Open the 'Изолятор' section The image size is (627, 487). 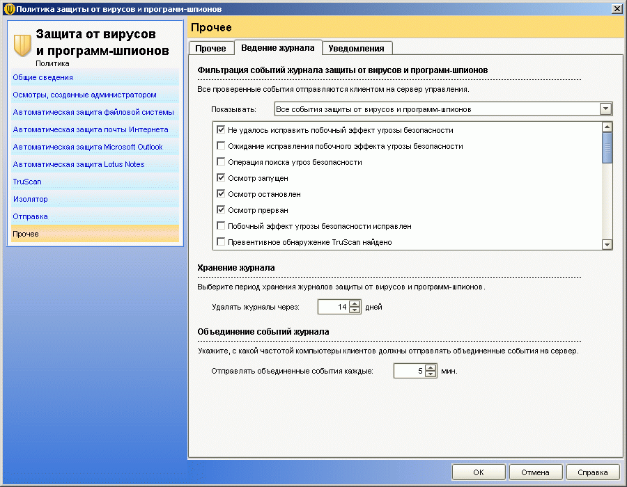tap(95, 199)
